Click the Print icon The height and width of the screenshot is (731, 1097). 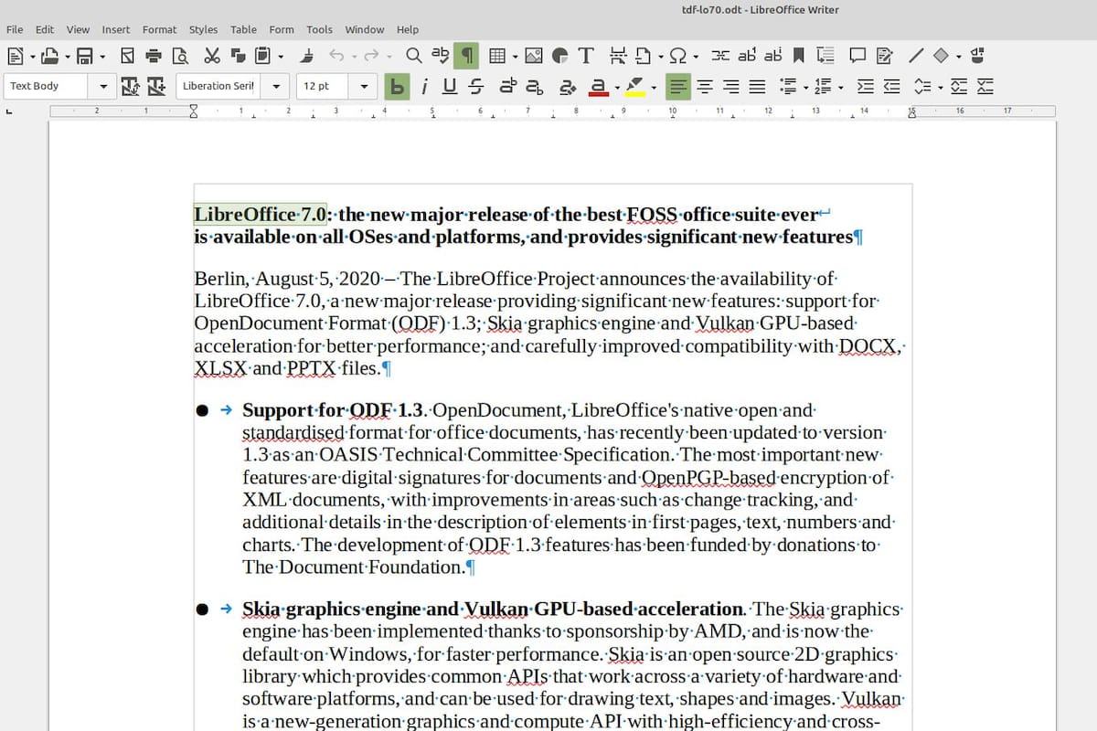click(x=154, y=56)
